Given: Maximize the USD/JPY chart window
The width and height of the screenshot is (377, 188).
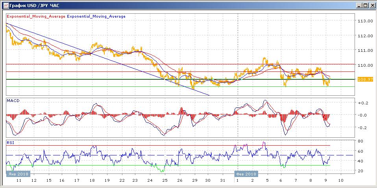Looking at the screenshot, I should point(365,5).
